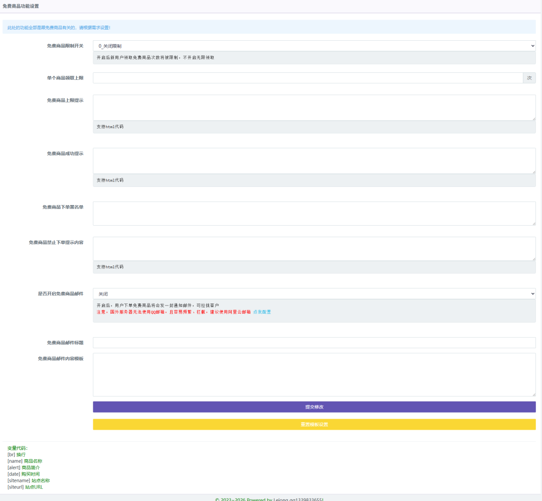The image size is (542, 501).
Task: Click the blue info notice banner text
Action: pyautogui.click(x=59, y=27)
